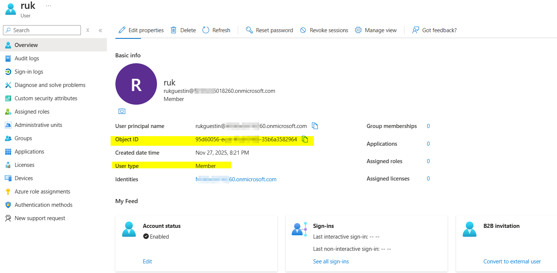This screenshot has height=273, width=557.
Task: Click the Custom security attributes icon
Action: point(8,98)
